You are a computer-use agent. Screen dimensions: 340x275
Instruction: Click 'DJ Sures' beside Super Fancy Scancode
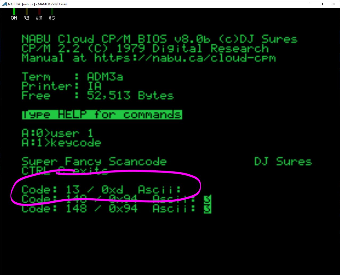[x=283, y=162]
